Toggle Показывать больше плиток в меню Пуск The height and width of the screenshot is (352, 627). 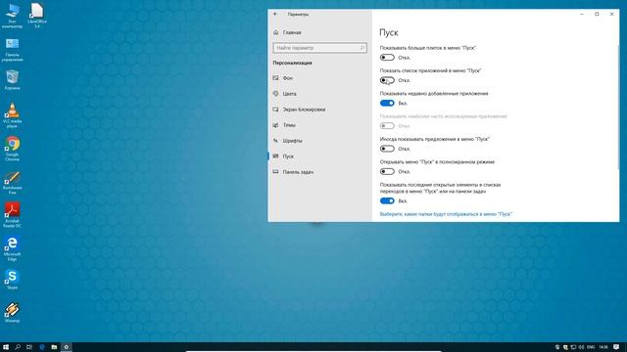387,58
